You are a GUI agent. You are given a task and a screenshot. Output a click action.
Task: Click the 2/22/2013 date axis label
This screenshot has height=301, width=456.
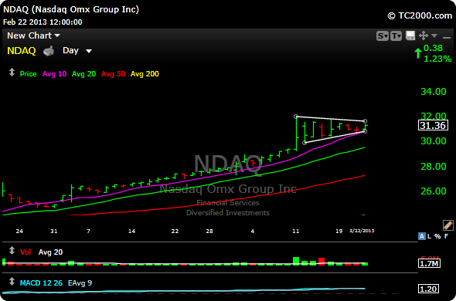[x=362, y=231]
